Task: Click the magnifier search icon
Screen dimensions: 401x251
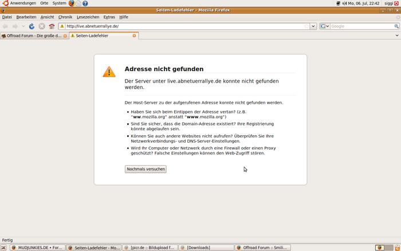Action: (x=396, y=26)
